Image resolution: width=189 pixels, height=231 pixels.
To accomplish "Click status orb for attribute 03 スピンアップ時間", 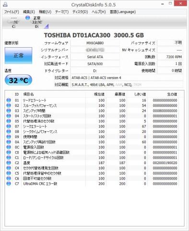I will click(x=9, y=111).
